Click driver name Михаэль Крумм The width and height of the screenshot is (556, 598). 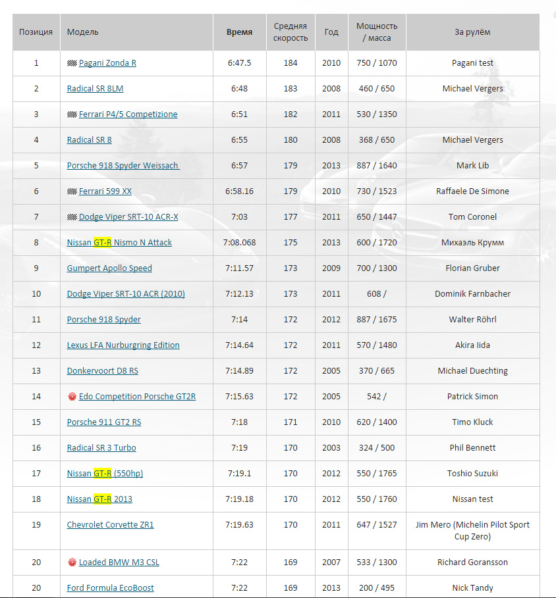pos(472,243)
